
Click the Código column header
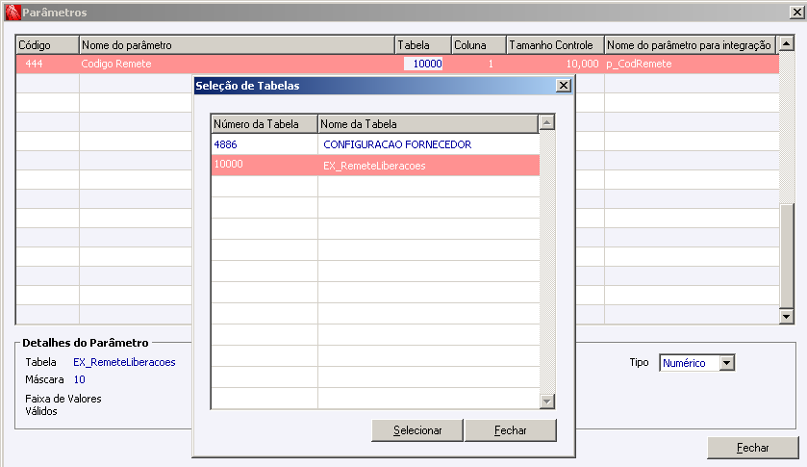pos(47,45)
